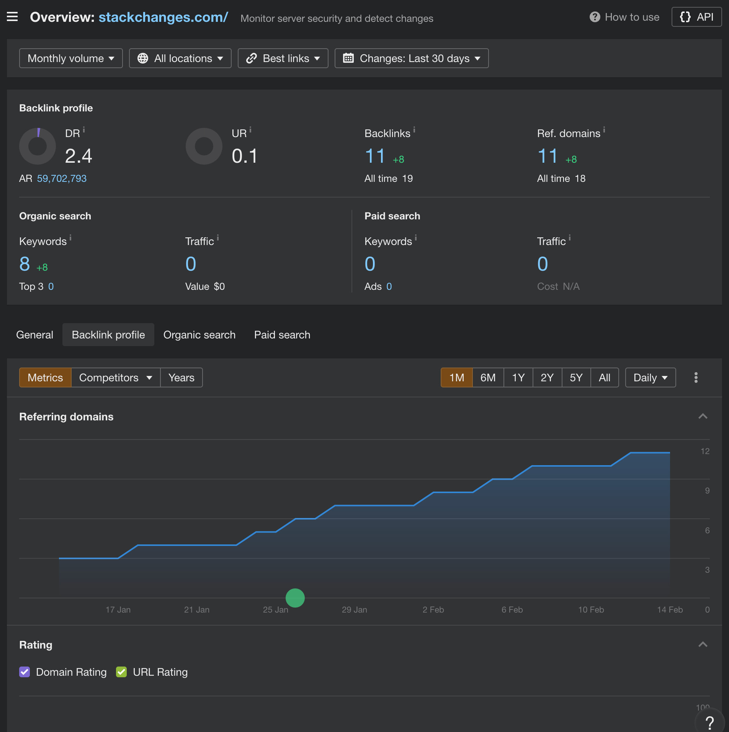Click the Ref. domains info icon
The width and height of the screenshot is (729, 732).
604,130
